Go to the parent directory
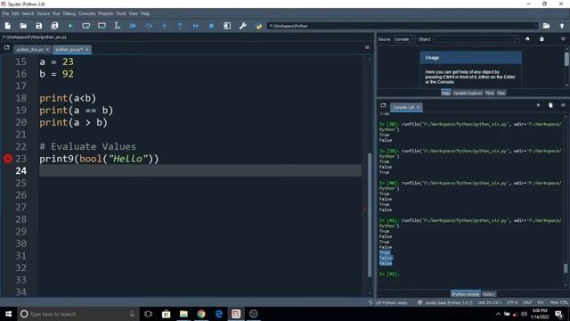The width and height of the screenshot is (570, 321). 562,26
